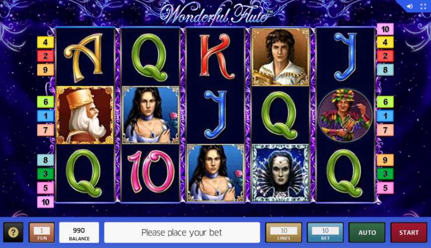The width and height of the screenshot is (431, 248).
Task: Select the masked queen portrait symbol
Action: [x=281, y=173]
